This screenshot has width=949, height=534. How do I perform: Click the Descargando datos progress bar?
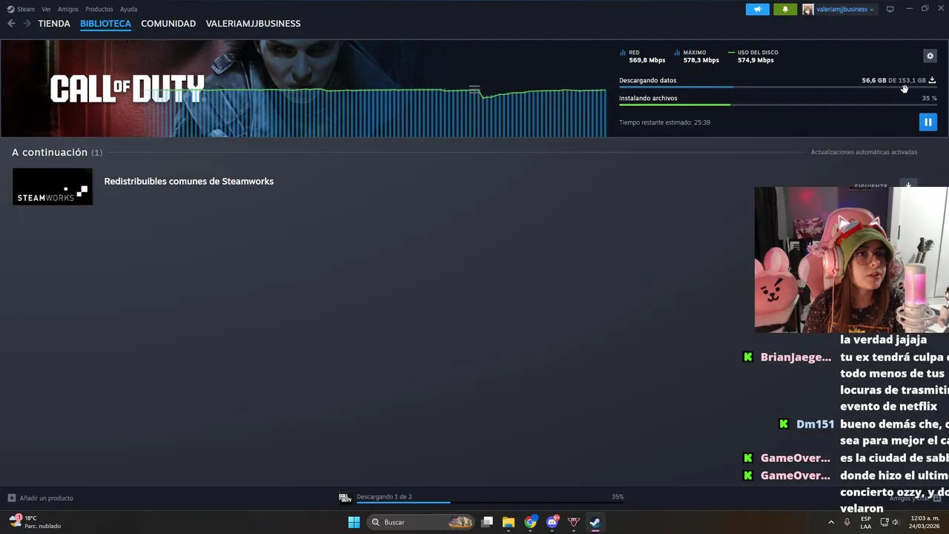click(778, 88)
